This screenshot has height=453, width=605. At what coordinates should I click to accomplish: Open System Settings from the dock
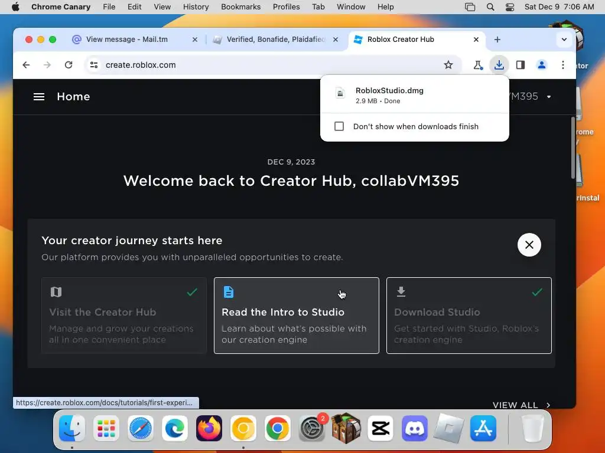(x=312, y=428)
